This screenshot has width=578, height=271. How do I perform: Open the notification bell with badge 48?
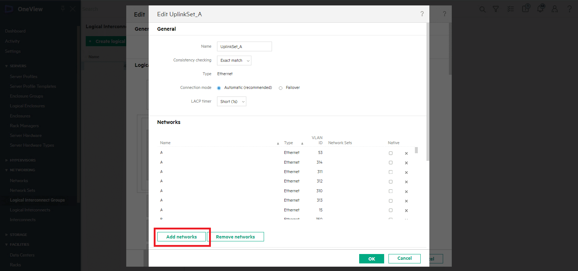click(x=541, y=8)
